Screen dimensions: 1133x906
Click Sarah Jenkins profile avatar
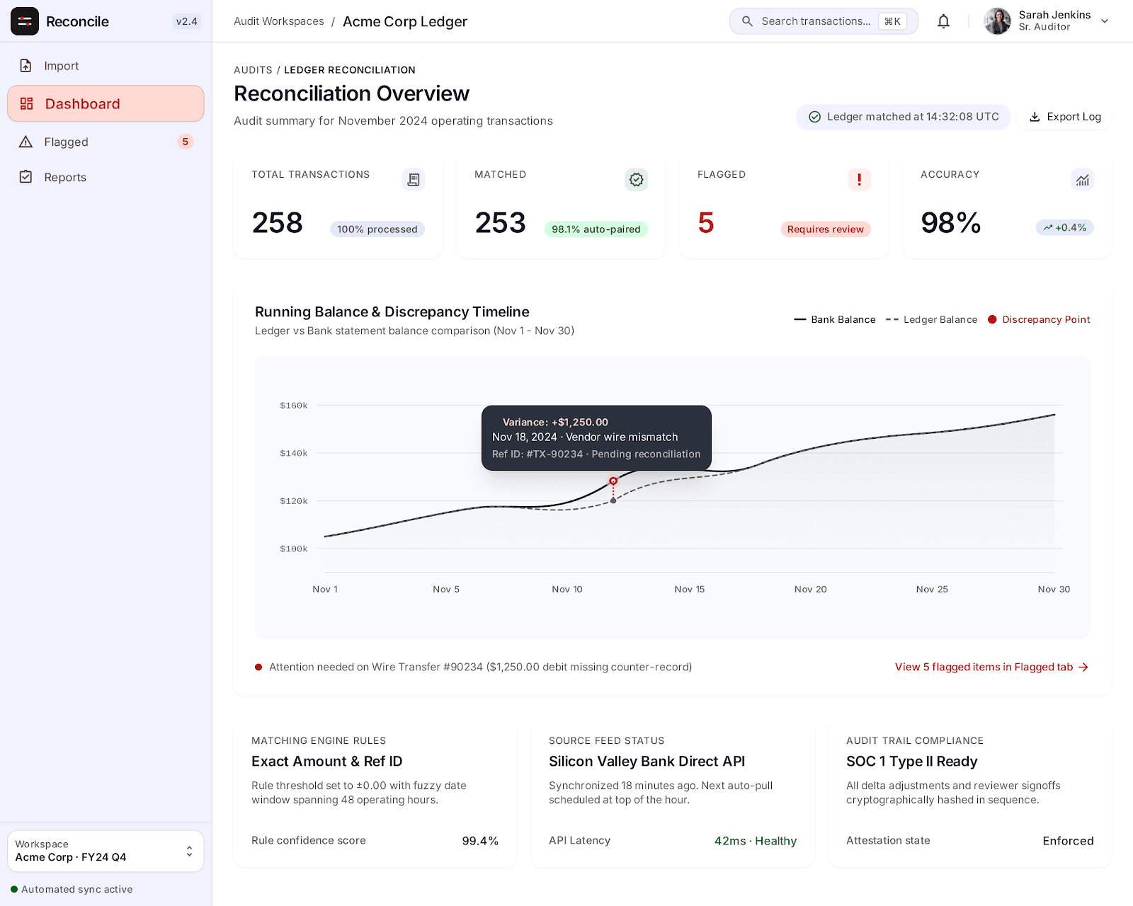click(998, 21)
